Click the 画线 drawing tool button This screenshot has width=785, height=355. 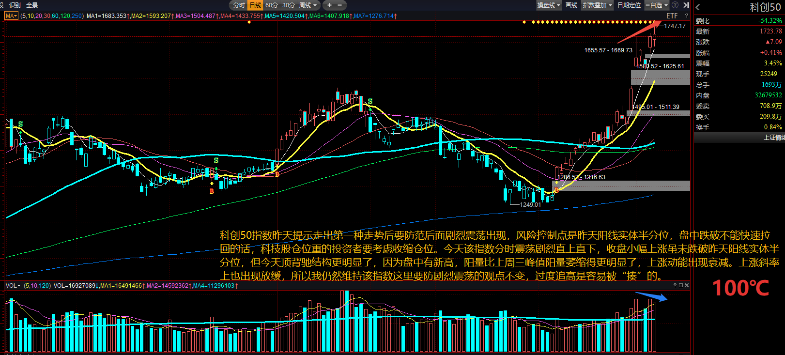point(571,5)
